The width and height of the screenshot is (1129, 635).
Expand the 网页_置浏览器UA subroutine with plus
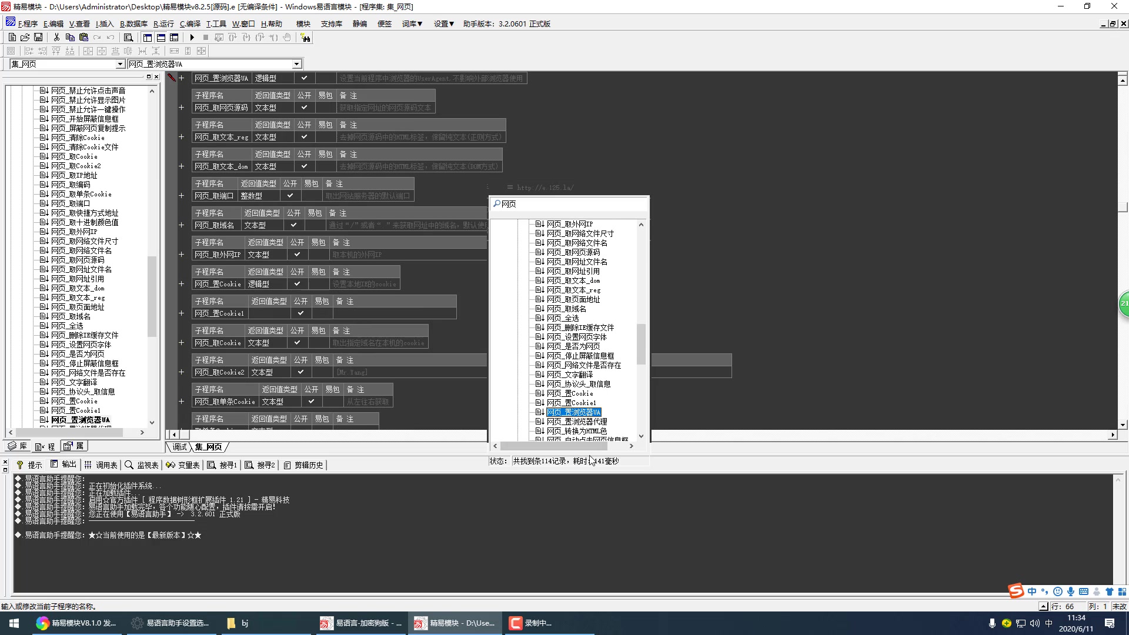(182, 78)
